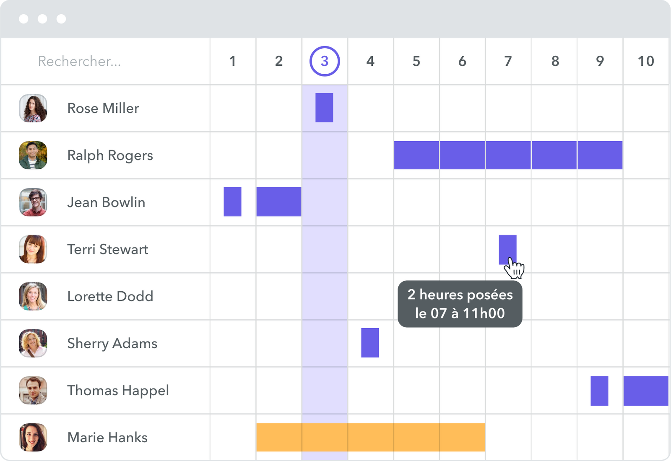Click Thomas Happel's profile picture
Image resolution: width=671 pixels, height=461 pixels.
point(33,390)
